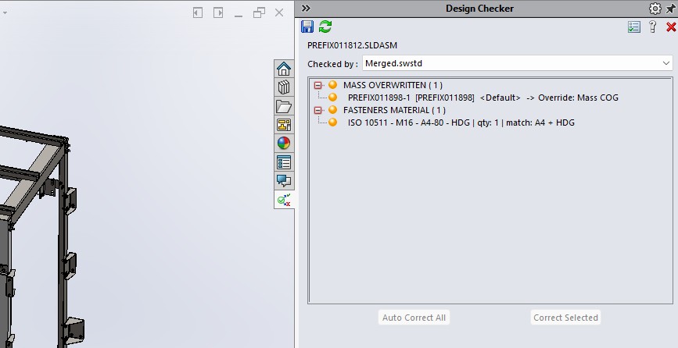Open the Checked by standards dropdown
This screenshot has width=678, height=348.
[666, 63]
